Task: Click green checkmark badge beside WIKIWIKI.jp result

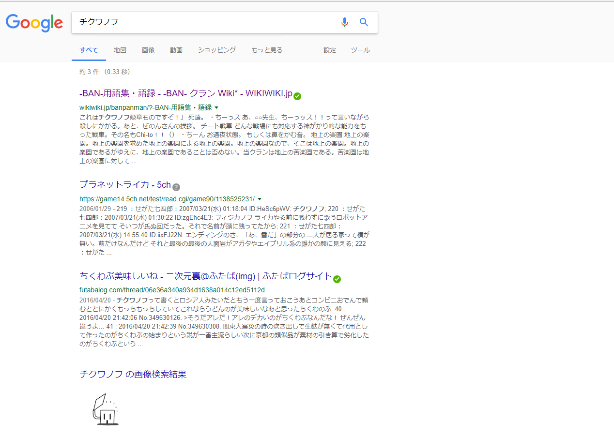Action: pyautogui.click(x=297, y=96)
